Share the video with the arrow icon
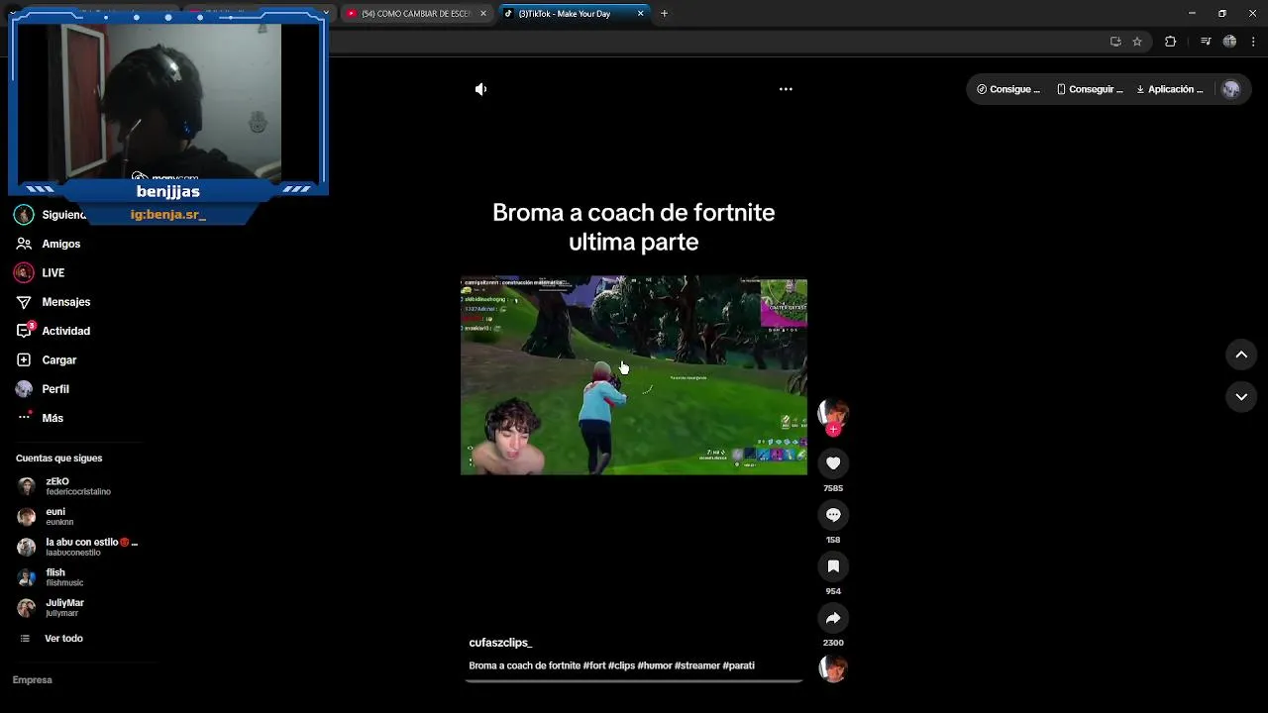The width and height of the screenshot is (1268, 713). 833,618
